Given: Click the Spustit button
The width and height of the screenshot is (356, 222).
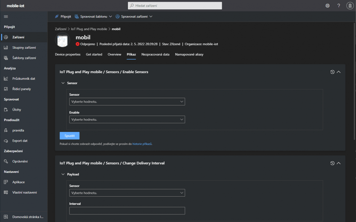Looking at the screenshot, I should coord(70,136).
